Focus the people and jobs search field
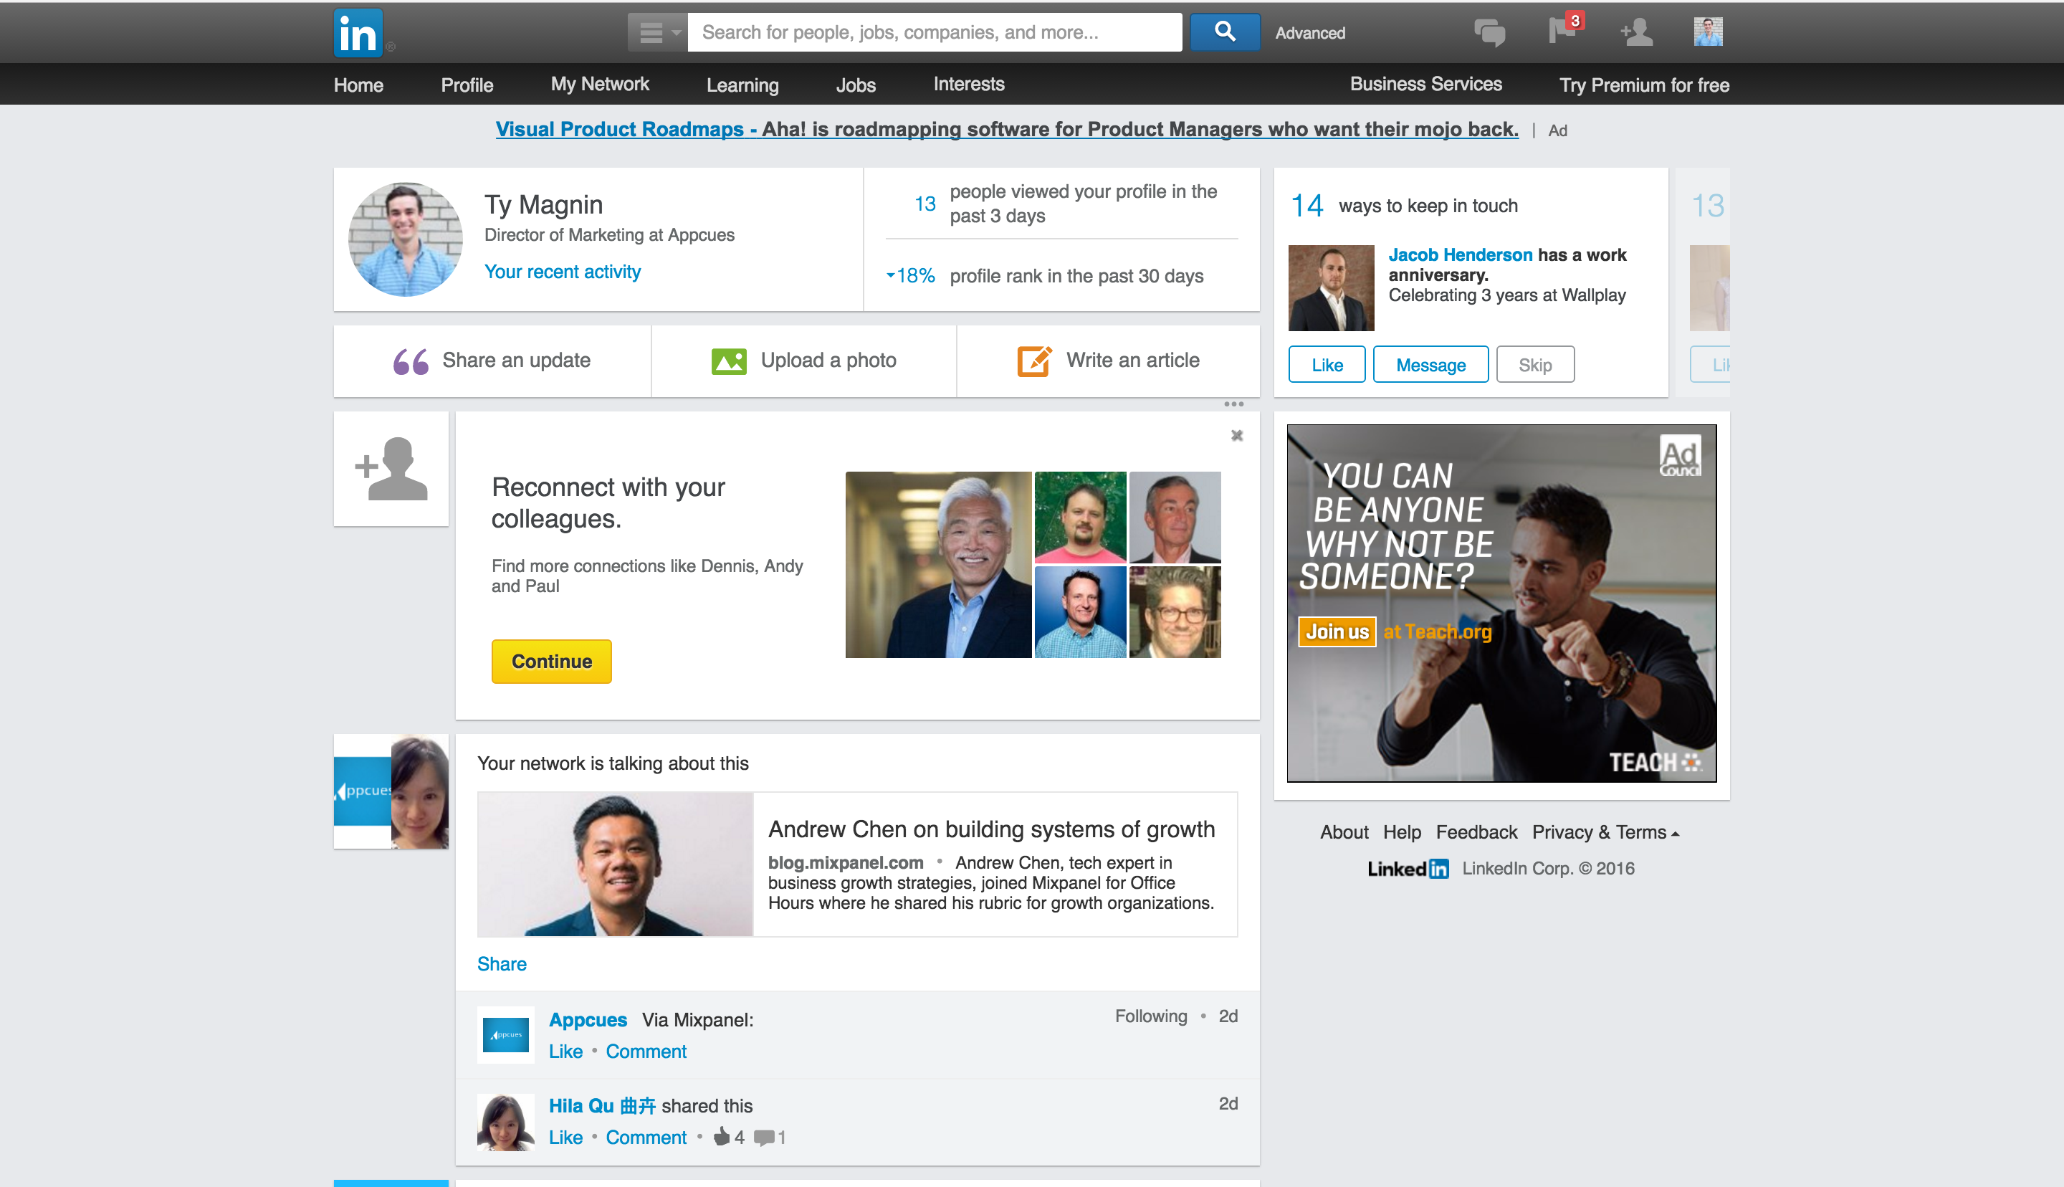This screenshot has width=2064, height=1187. click(935, 32)
